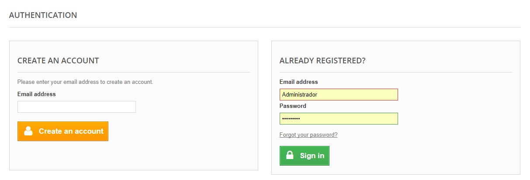Click the Password field label
Image resolution: width=530 pixels, height=180 pixels.
pos(293,106)
